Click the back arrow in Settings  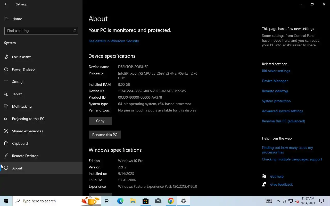click(6, 4)
